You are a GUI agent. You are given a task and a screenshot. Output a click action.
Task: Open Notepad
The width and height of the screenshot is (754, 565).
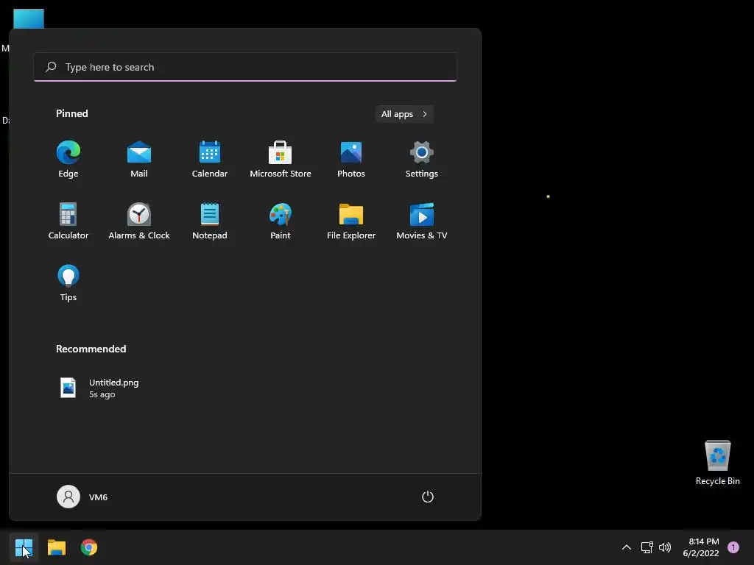[210, 221]
